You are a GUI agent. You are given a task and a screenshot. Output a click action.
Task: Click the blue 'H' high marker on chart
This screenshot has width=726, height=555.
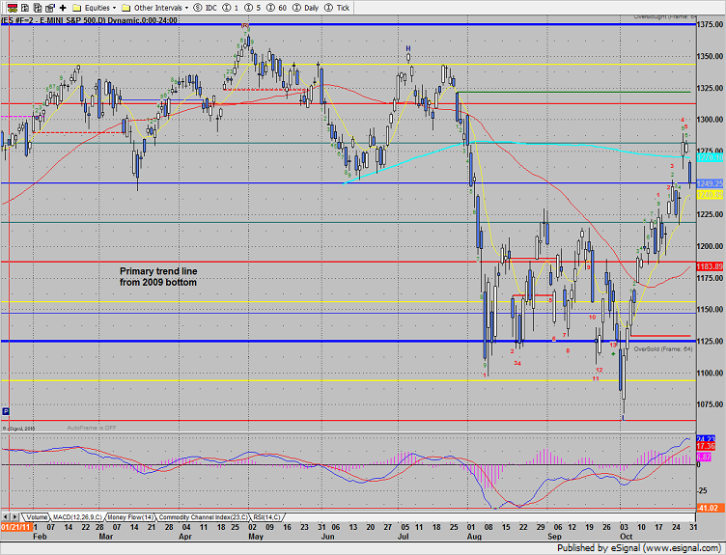tap(408, 48)
